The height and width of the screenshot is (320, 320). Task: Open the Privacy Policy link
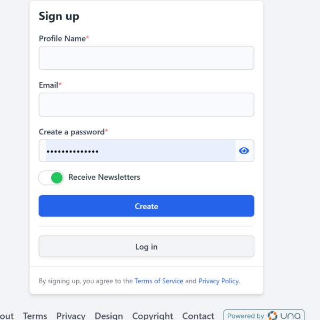219,281
